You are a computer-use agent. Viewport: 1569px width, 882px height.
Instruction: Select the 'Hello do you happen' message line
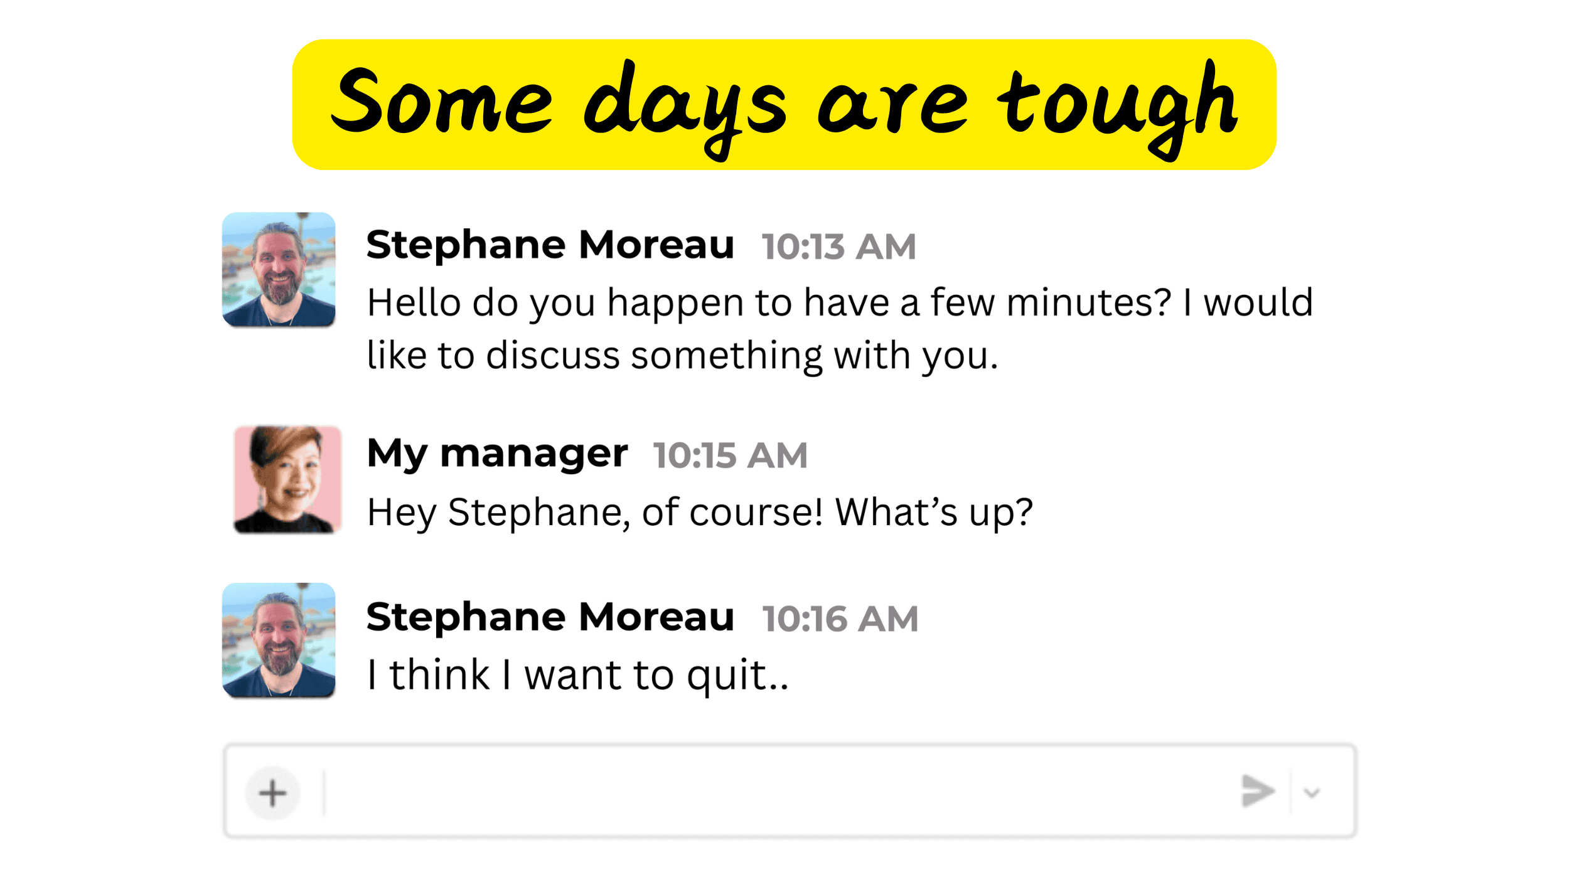click(x=839, y=303)
